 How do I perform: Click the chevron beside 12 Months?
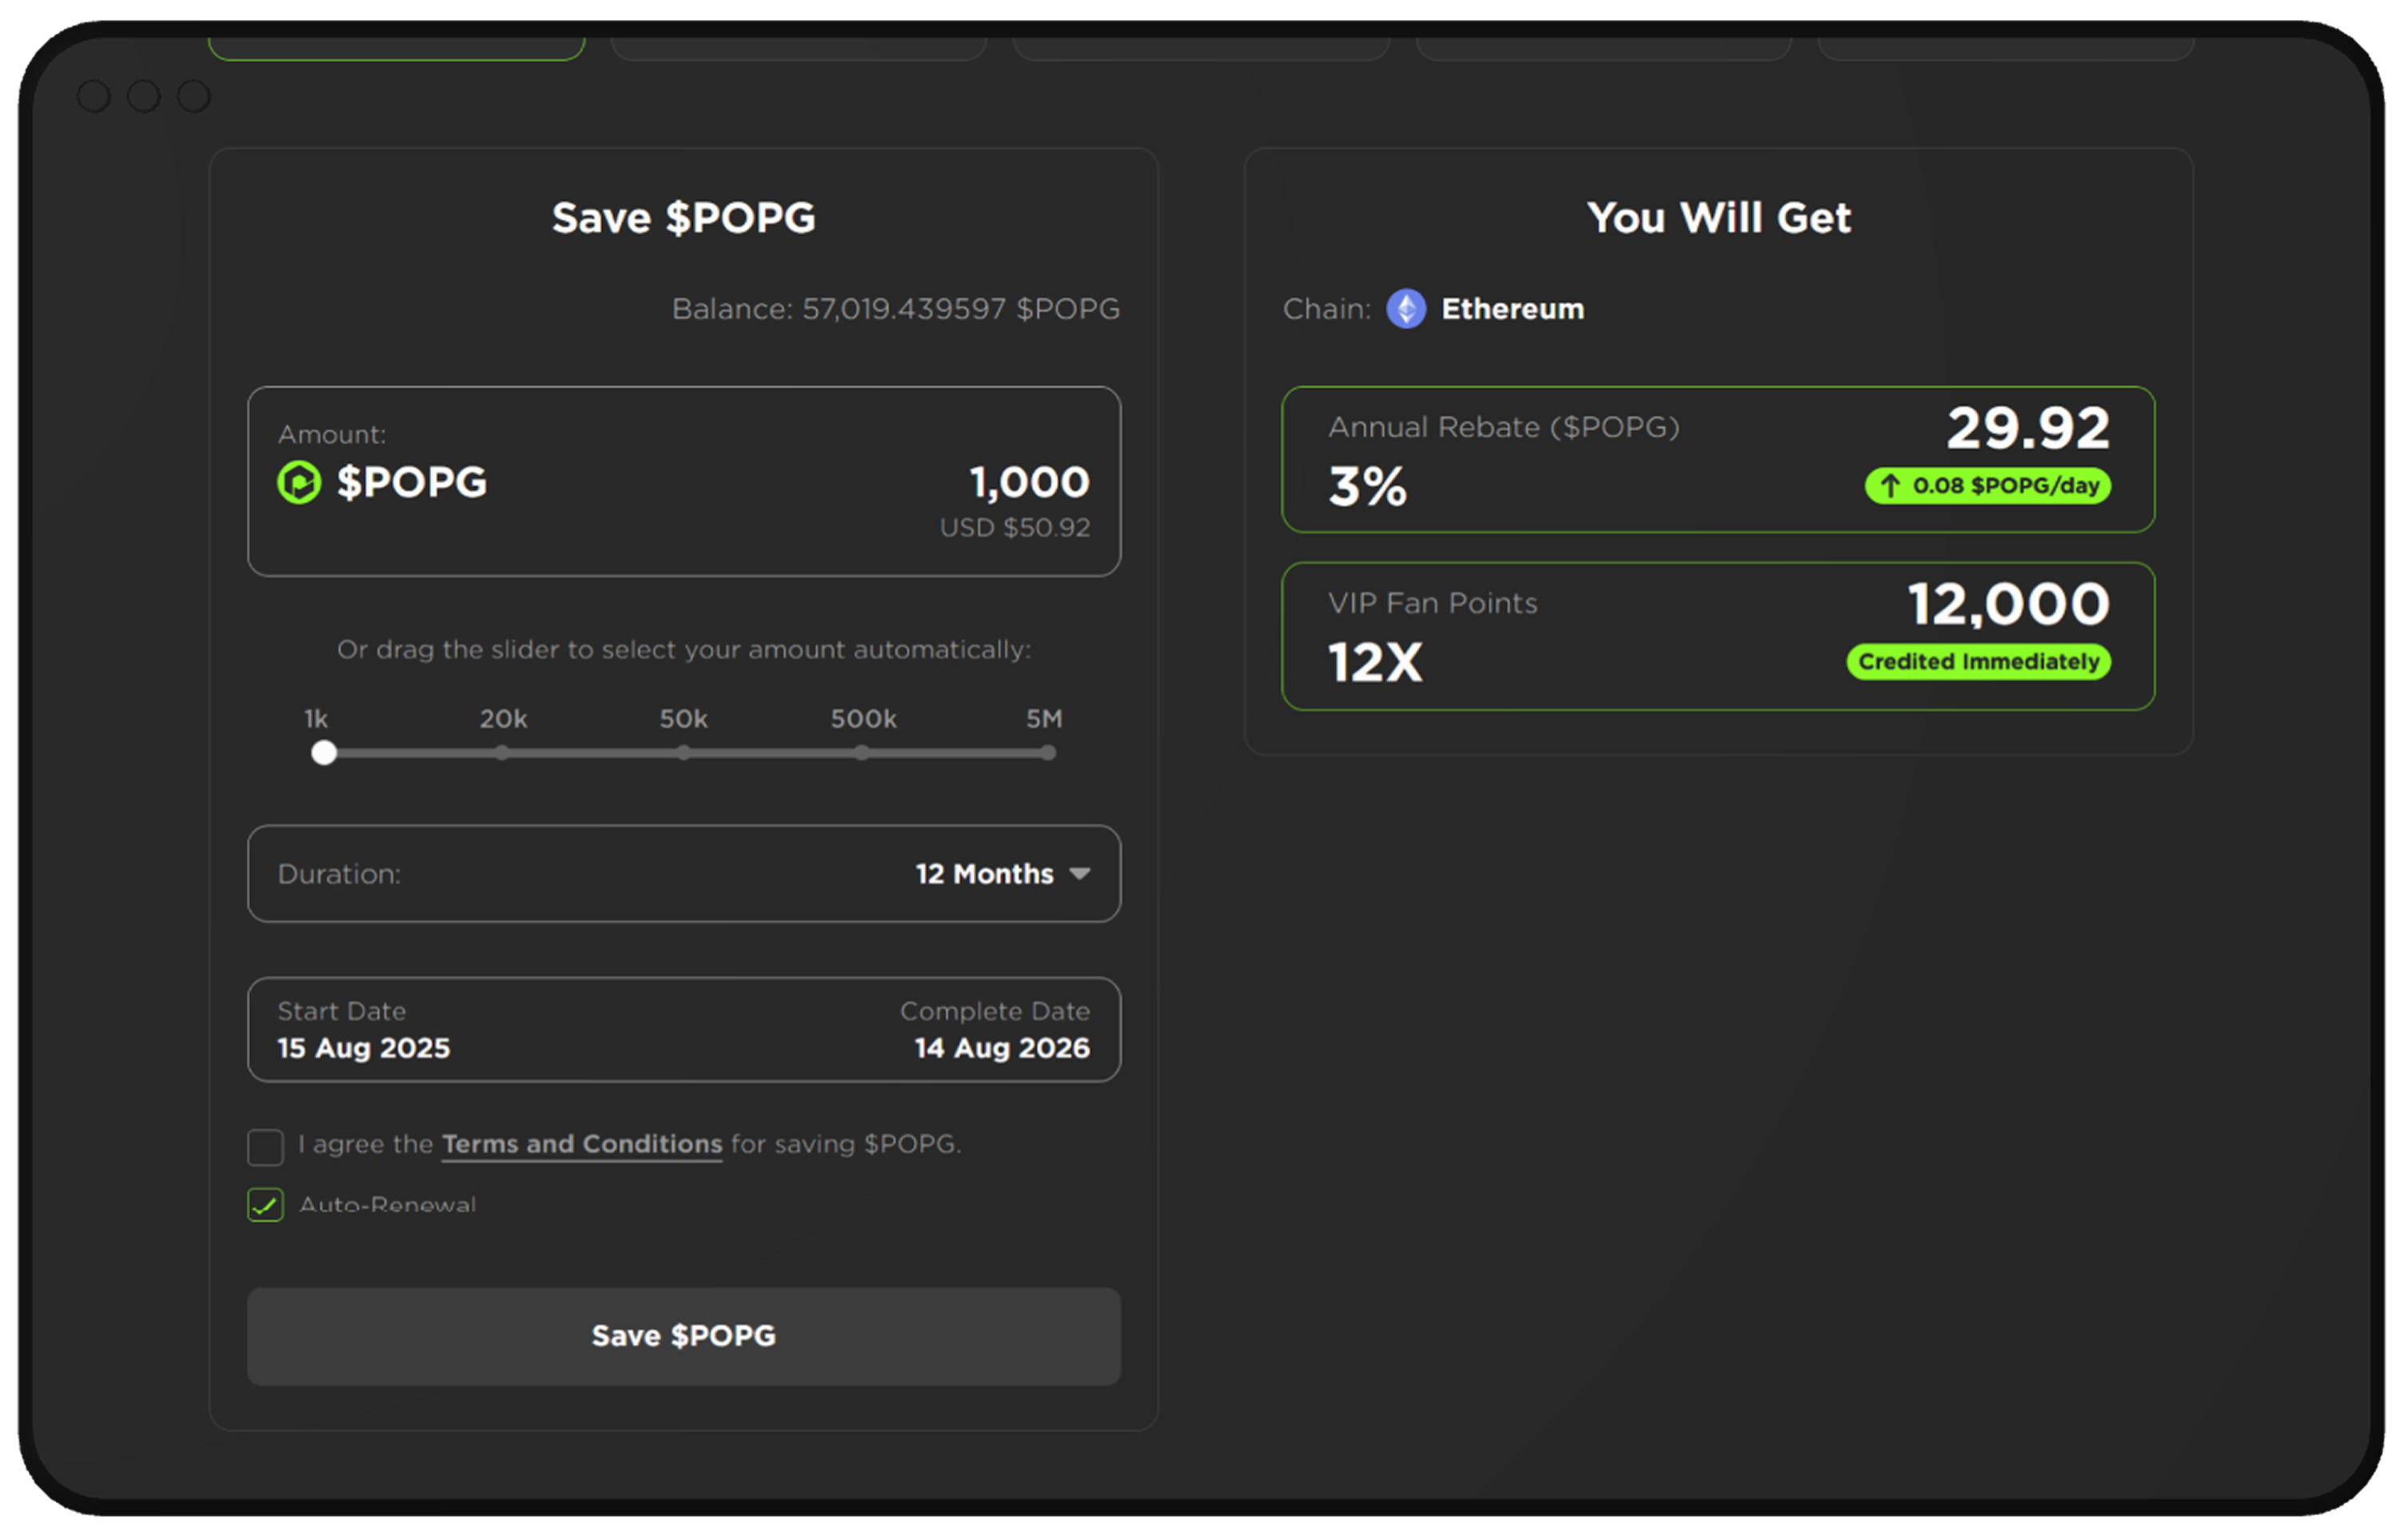tap(1081, 874)
